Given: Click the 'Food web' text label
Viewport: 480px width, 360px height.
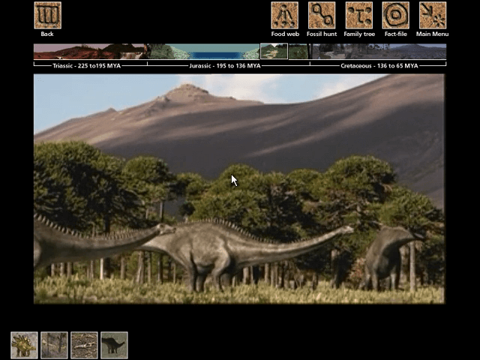Looking at the screenshot, I should pyautogui.click(x=285, y=34).
